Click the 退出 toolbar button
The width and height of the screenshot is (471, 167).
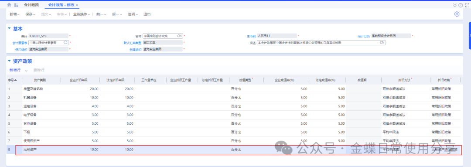tap(147, 14)
